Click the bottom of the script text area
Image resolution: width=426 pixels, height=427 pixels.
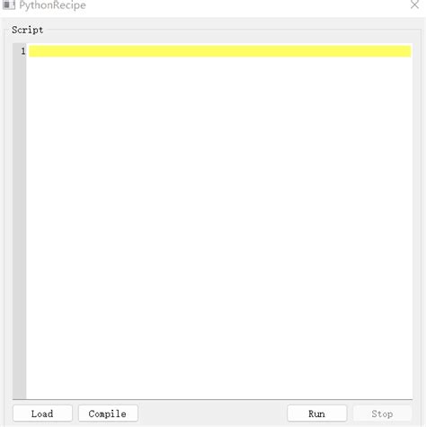(x=219, y=393)
